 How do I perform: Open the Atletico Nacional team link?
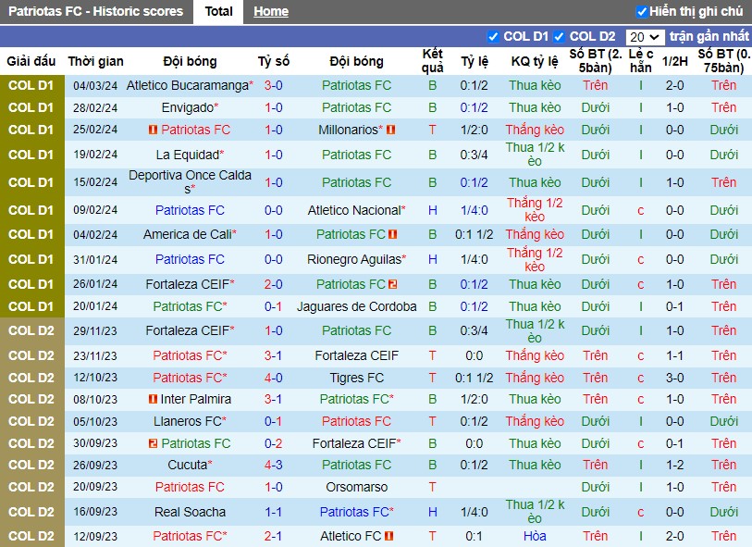(354, 210)
